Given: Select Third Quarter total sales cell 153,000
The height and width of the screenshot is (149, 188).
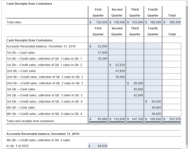Looking at the screenshot, I should pos(135,22).
